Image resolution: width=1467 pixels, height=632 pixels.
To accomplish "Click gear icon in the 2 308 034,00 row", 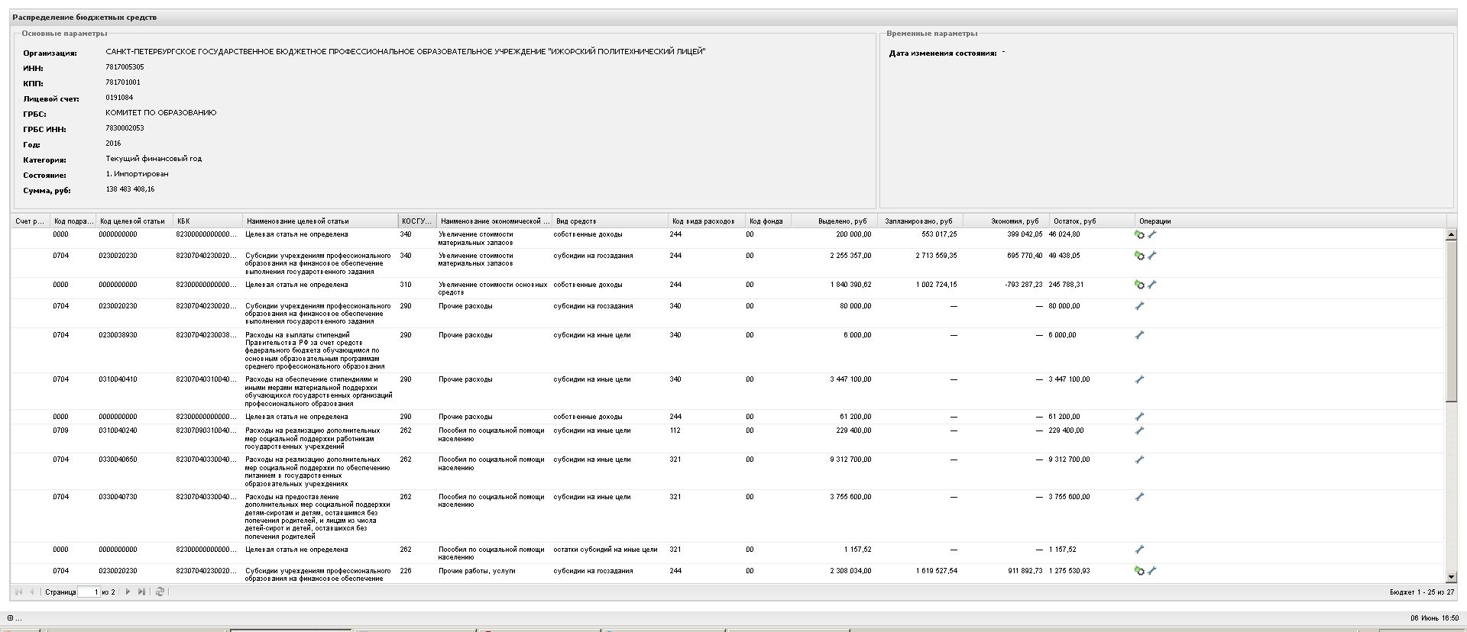I will pos(1139,571).
